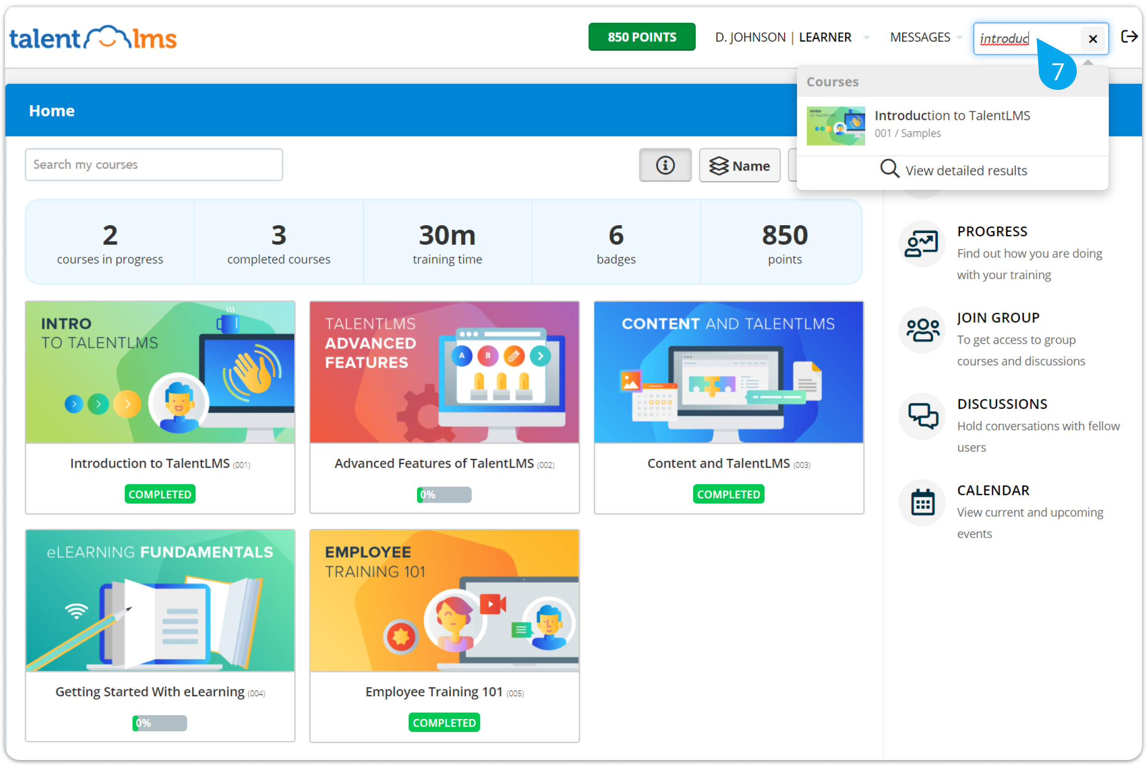Click the '6 badges' stat
This screenshot has height=766, width=1147.
pos(616,243)
